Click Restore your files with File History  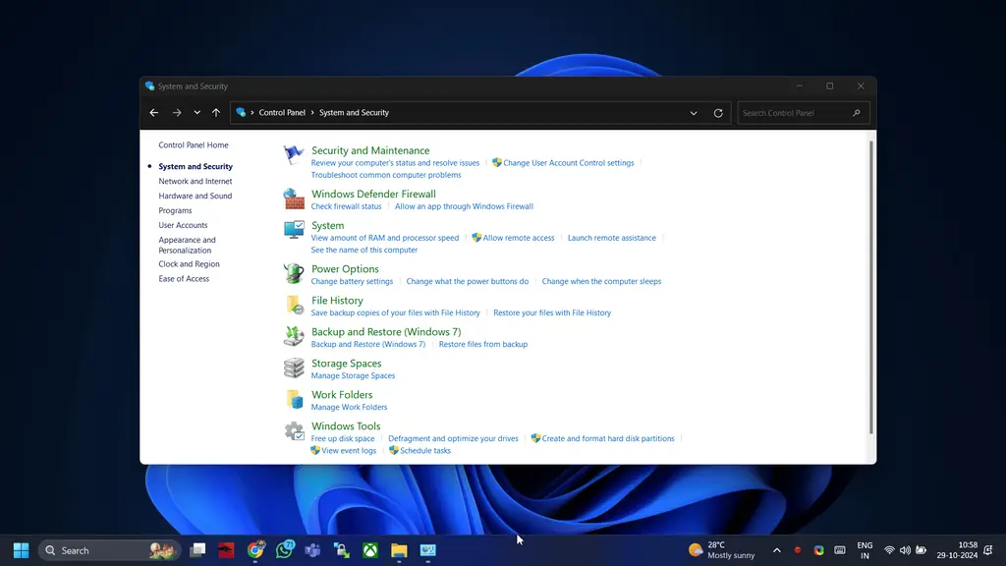(552, 312)
